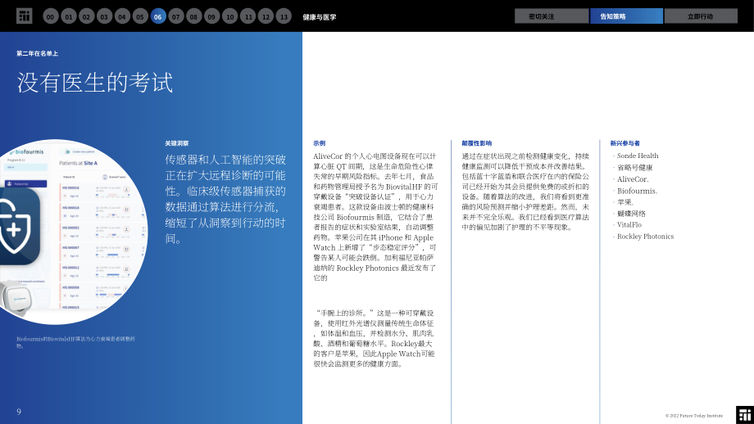This screenshot has width=754, height=424.
Task: Select the 密切关注 tab
Action: tap(552, 16)
